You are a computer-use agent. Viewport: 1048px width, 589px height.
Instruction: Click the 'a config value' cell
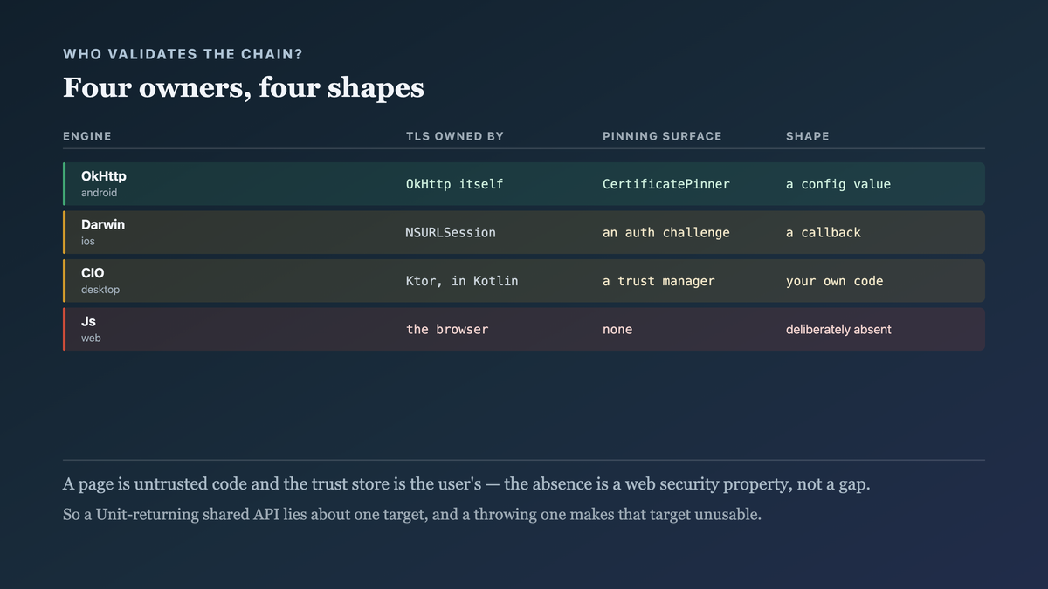coord(838,184)
